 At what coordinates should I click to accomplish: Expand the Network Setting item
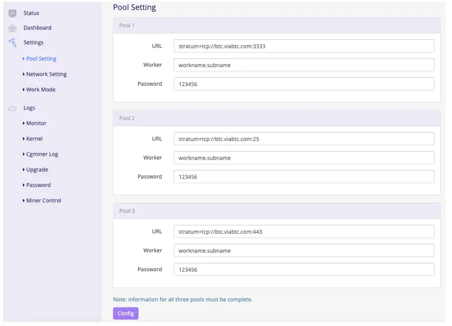(46, 74)
